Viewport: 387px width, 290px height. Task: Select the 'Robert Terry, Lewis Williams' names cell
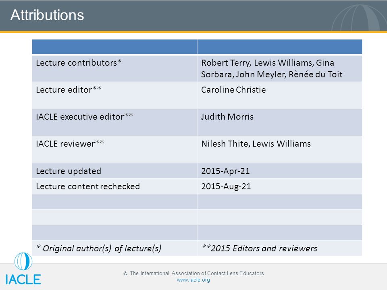280,68
